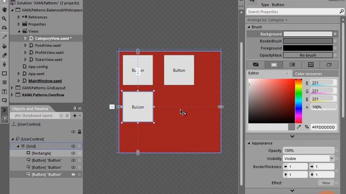
Task: Select the TextBlock tool
Action: click(4, 92)
